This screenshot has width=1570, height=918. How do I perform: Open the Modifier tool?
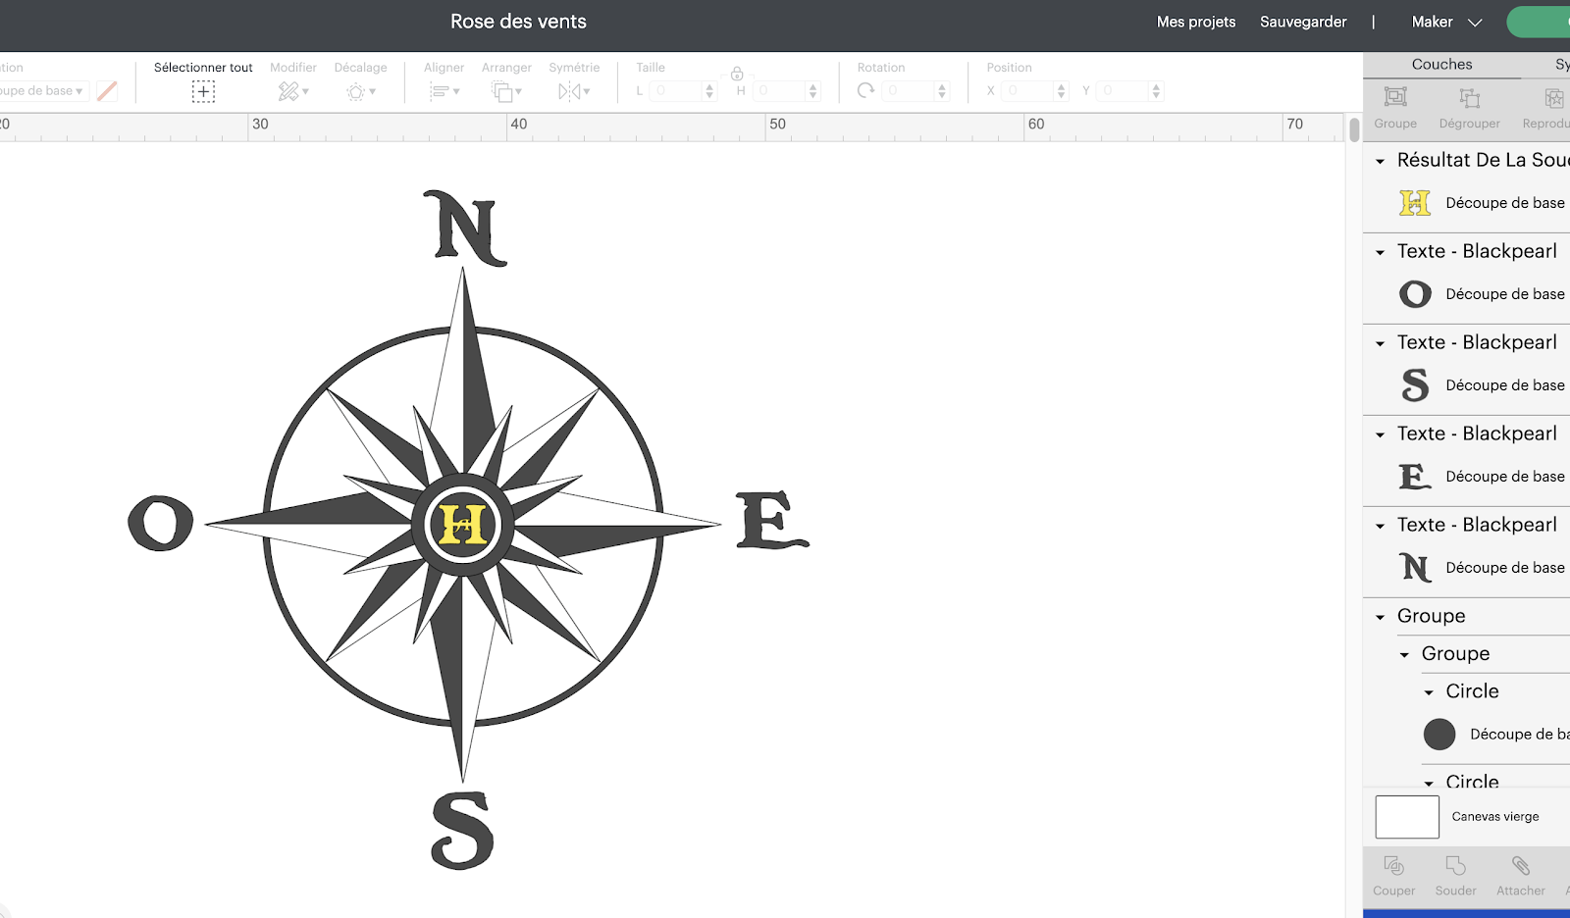(292, 91)
